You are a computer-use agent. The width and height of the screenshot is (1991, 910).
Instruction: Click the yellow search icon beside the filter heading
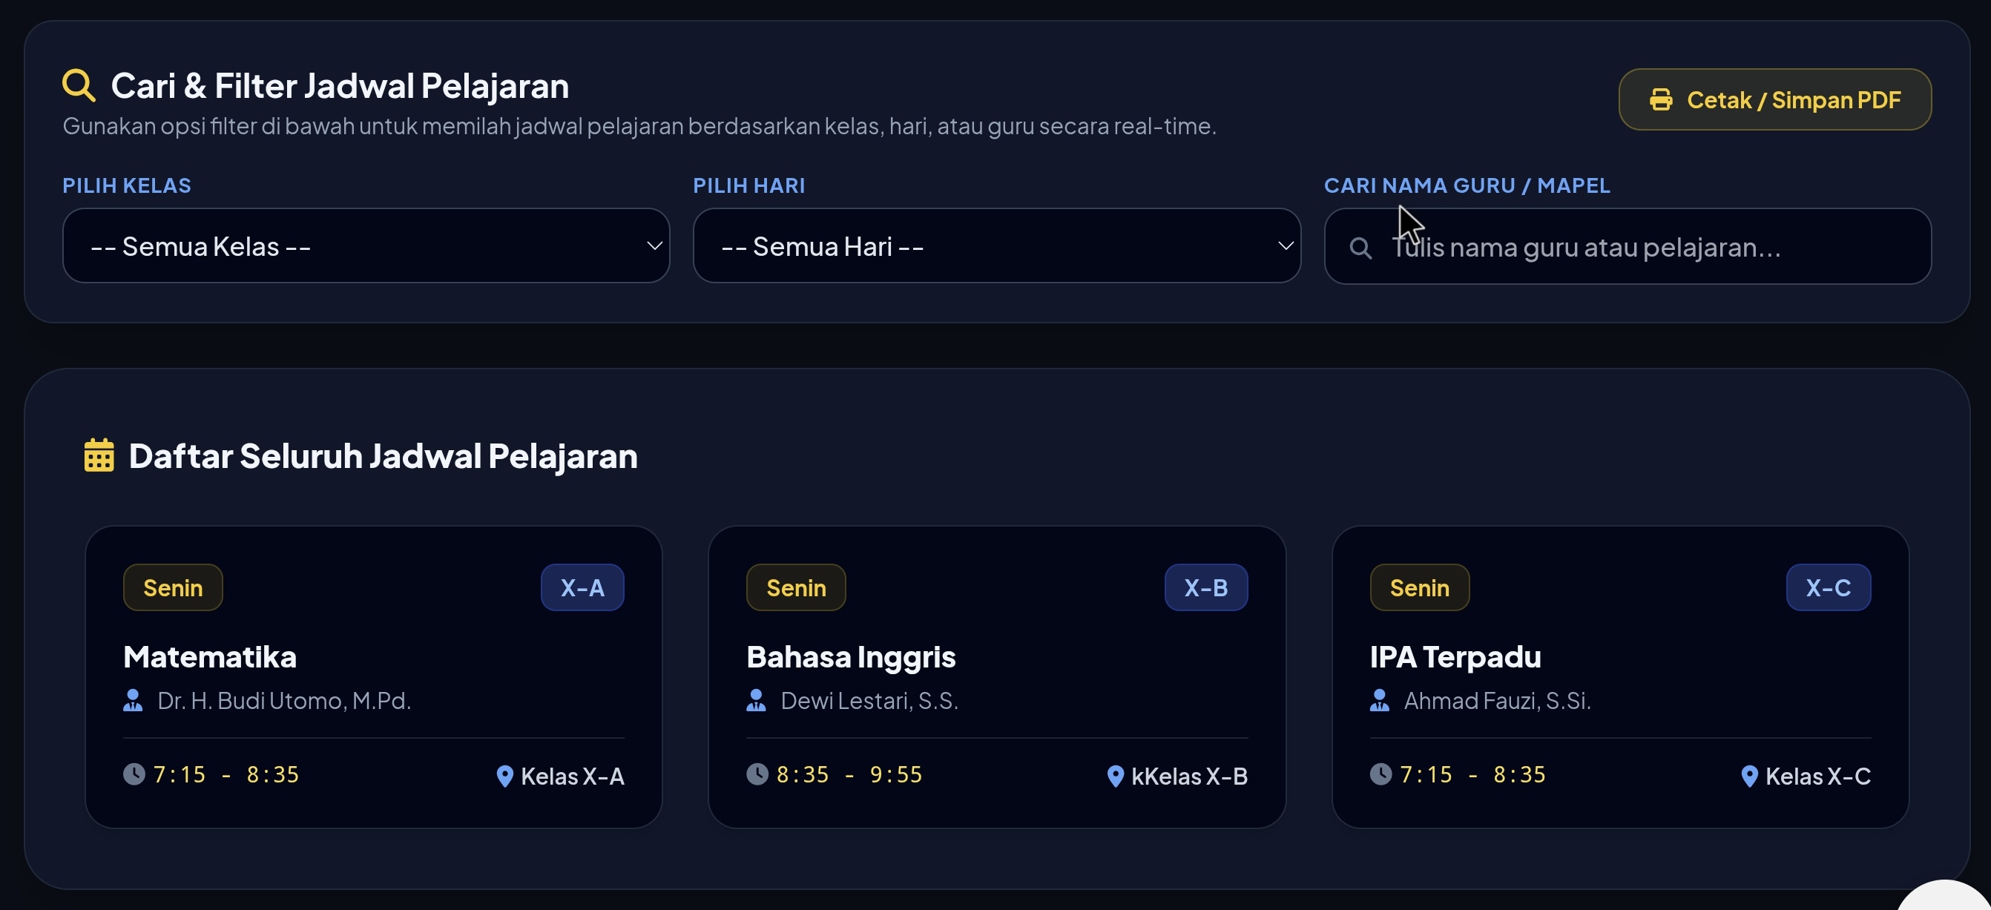click(x=79, y=85)
